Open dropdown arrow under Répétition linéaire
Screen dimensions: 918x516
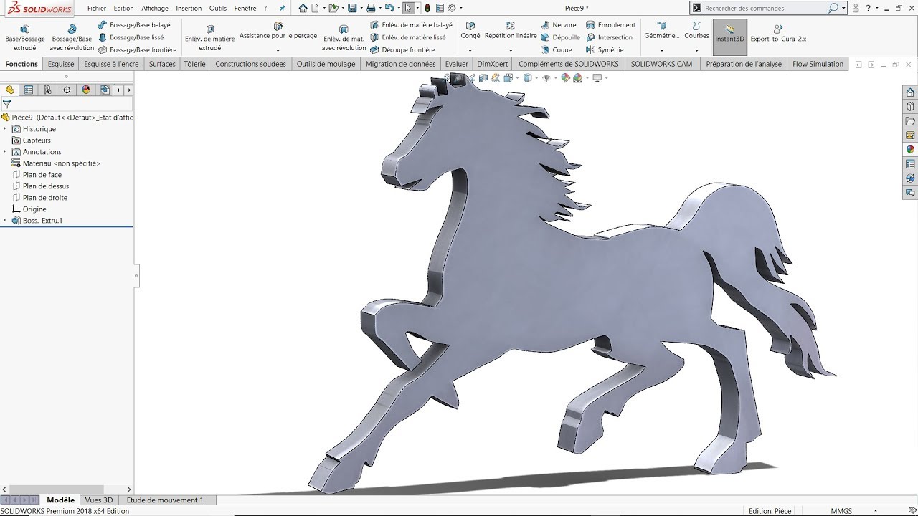tap(511, 50)
